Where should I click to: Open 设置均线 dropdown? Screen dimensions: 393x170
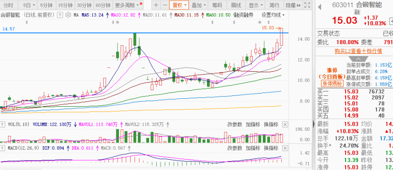(x=273, y=15)
